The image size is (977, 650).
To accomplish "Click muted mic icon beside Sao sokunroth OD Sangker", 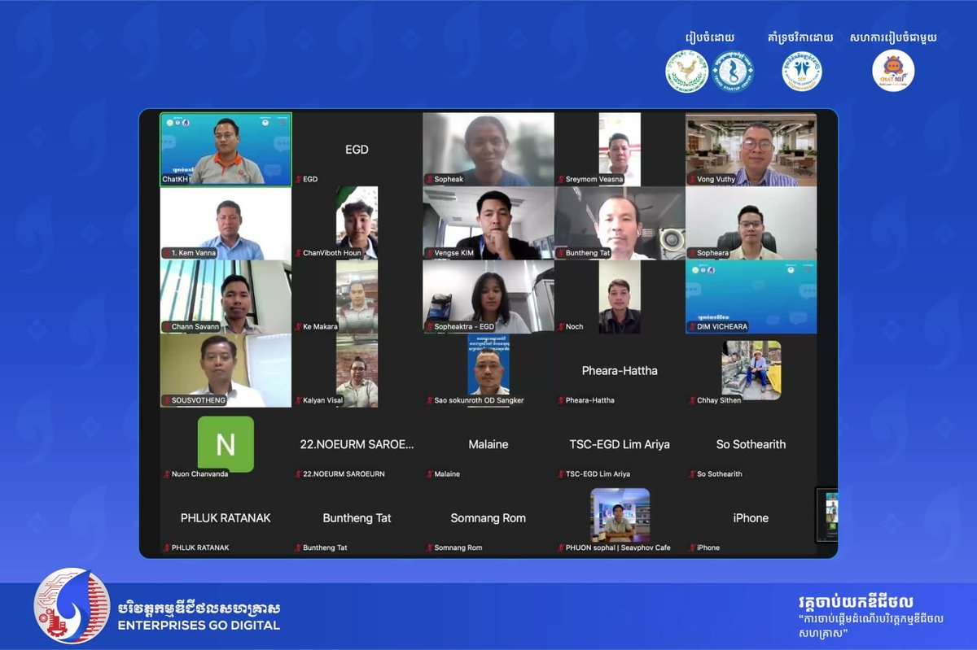I will pos(429,400).
